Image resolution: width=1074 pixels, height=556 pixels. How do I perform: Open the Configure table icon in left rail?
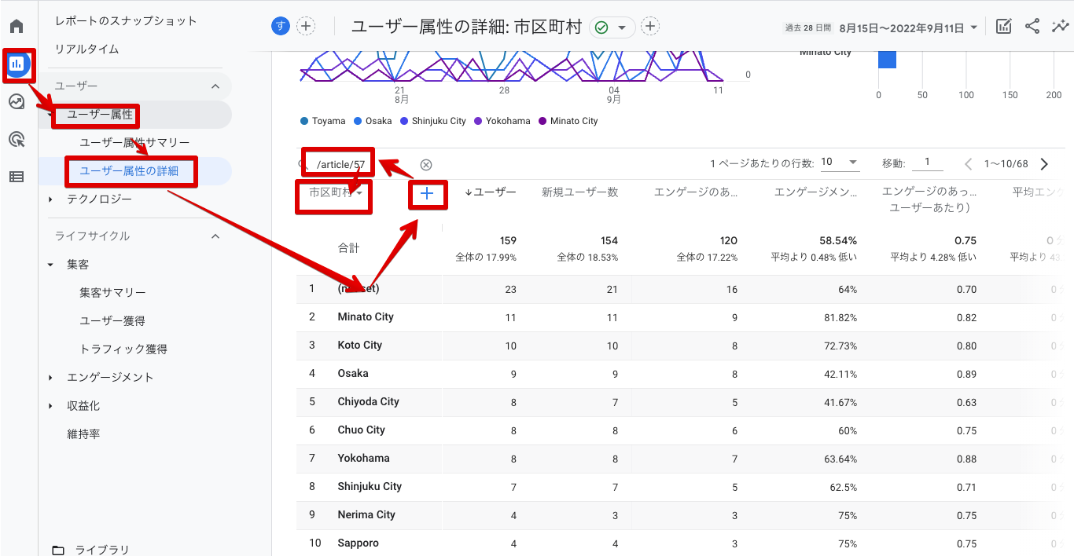[x=17, y=177]
